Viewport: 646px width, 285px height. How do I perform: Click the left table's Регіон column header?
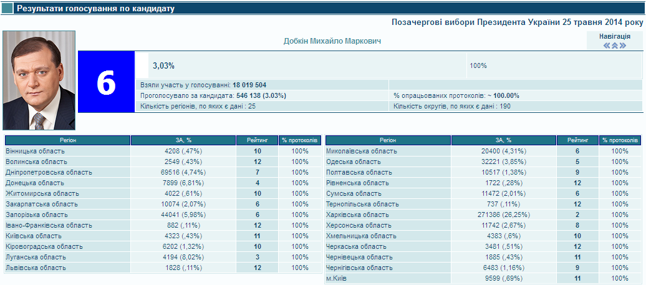pyautogui.click(x=67, y=140)
